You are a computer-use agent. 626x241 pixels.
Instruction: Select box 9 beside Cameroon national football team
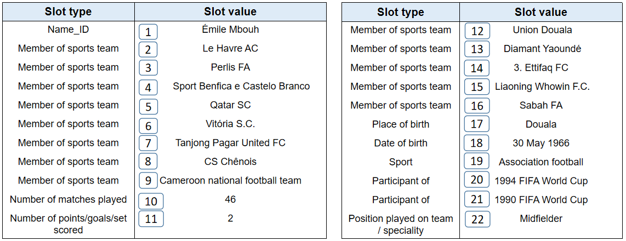tap(148, 181)
